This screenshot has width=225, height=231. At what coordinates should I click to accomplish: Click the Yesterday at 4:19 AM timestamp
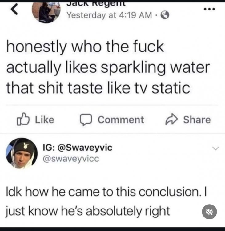pyautogui.click(x=109, y=15)
